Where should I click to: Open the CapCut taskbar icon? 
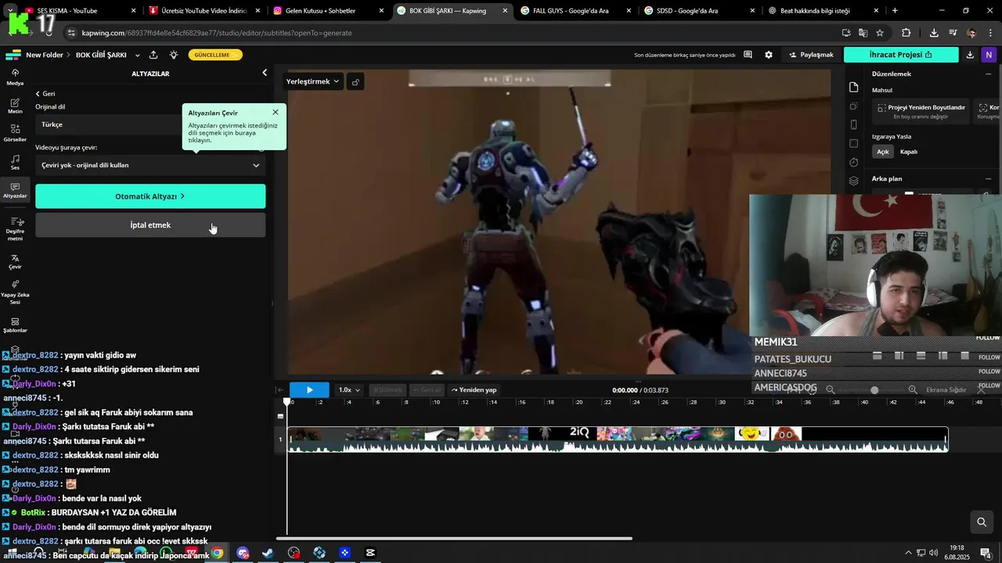click(x=370, y=553)
